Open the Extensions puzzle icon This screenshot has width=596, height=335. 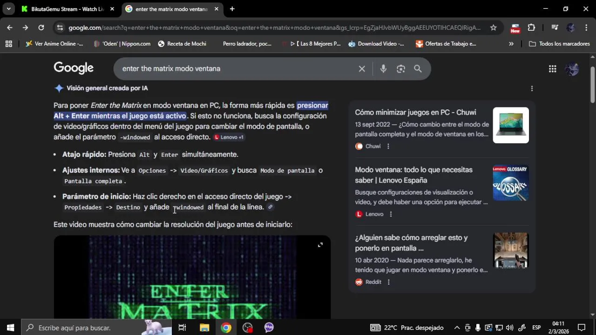(531, 27)
